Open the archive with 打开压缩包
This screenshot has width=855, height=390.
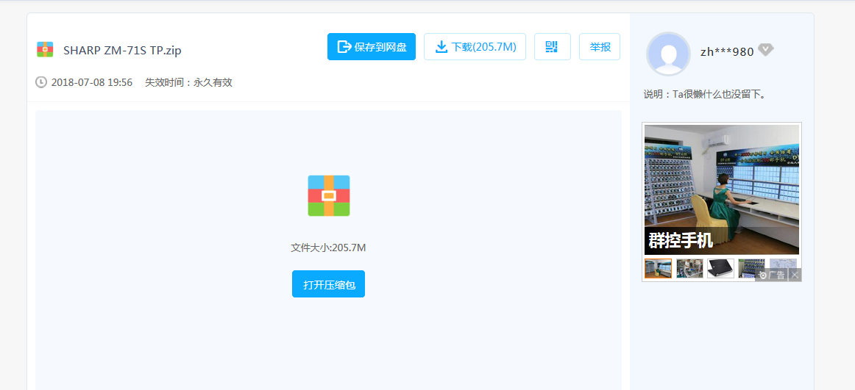click(328, 284)
